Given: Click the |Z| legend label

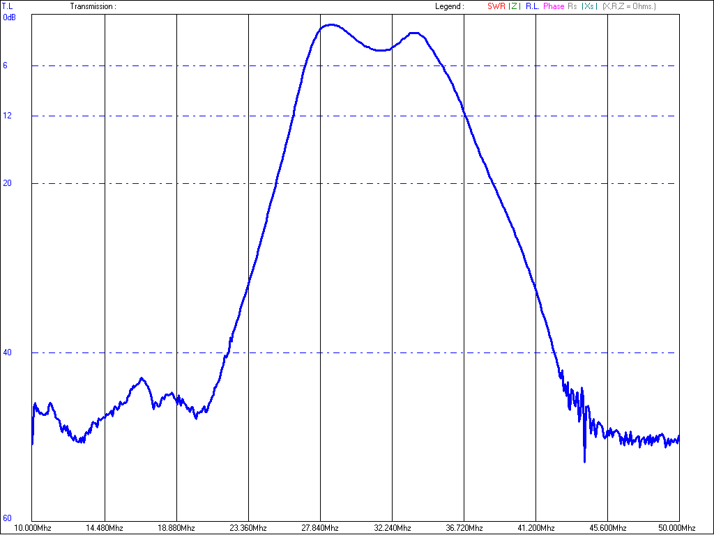Looking at the screenshot, I should pos(515,6).
